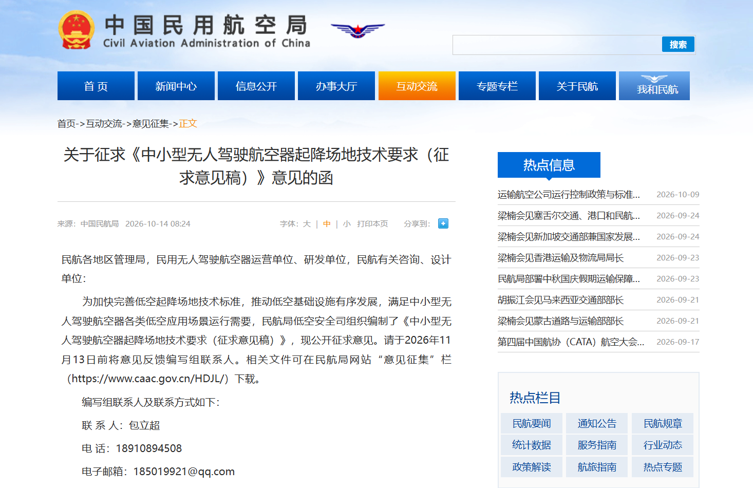Open the 我和民航 navigation tab

click(654, 86)
